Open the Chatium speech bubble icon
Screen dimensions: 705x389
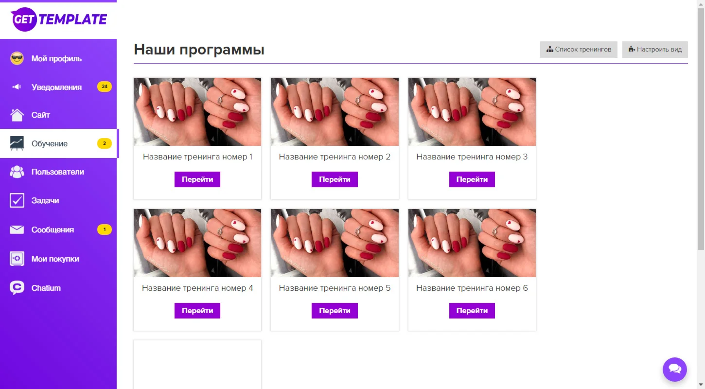point(17,288)
